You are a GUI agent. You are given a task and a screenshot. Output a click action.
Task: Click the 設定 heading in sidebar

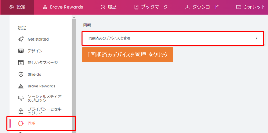click(22, 28)
